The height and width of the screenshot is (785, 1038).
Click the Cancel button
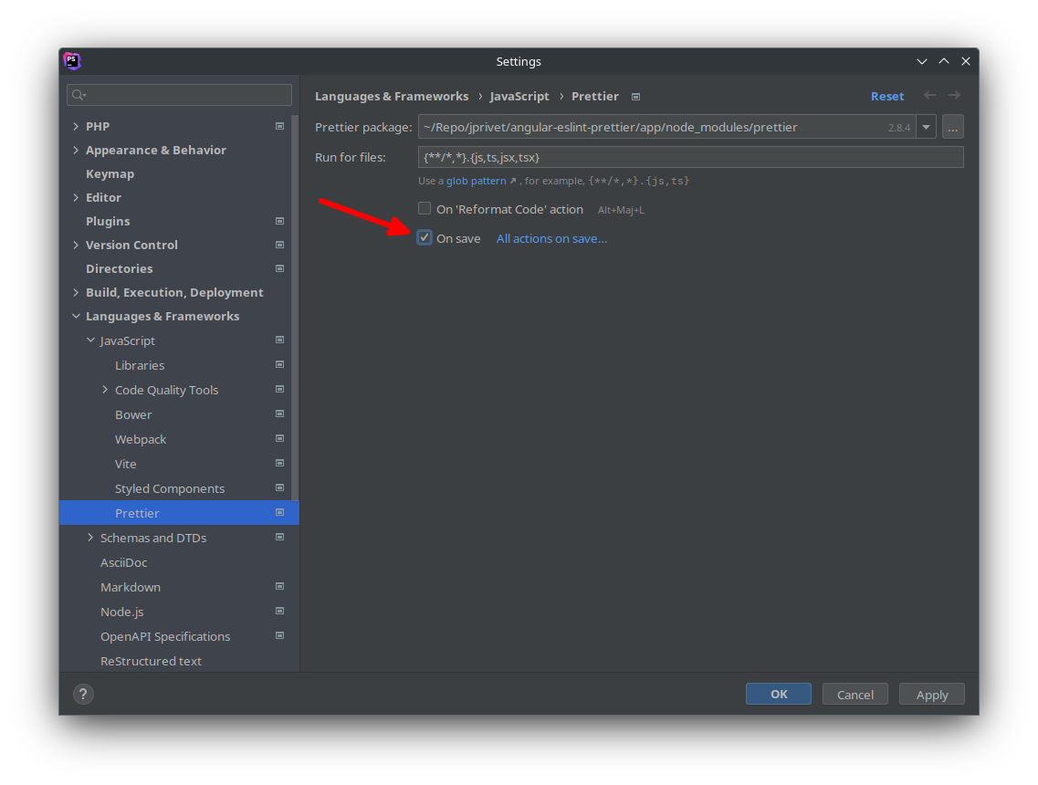click(x=855, y=695)
